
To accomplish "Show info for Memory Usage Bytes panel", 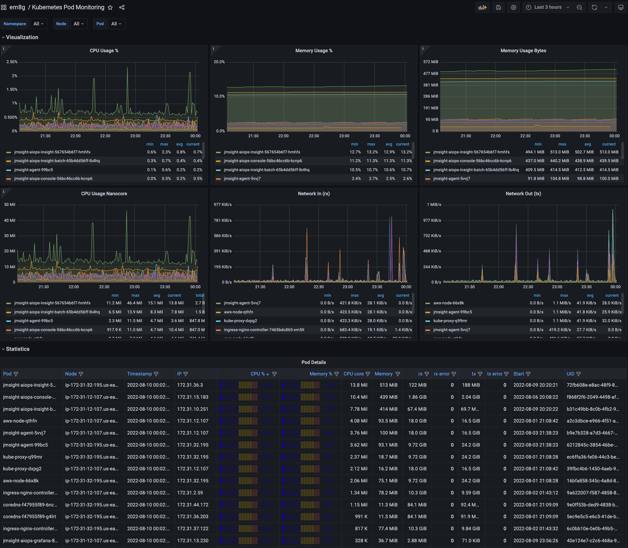I will [423, 48].
